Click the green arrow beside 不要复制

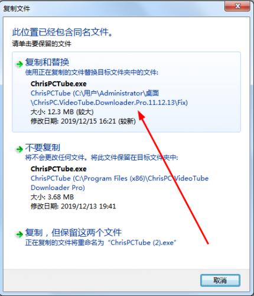point(19,149)
